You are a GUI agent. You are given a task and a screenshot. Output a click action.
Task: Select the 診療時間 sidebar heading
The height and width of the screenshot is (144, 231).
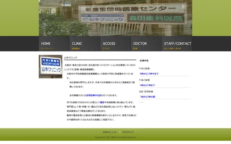click(144, 60)
